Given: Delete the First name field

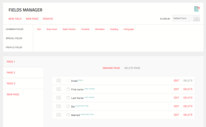Looking at the screenshot, I should click(188, 89).
